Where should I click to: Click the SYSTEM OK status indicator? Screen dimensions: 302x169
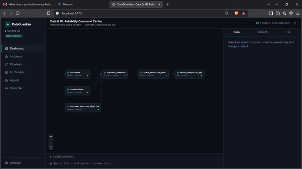click(12, 31)
